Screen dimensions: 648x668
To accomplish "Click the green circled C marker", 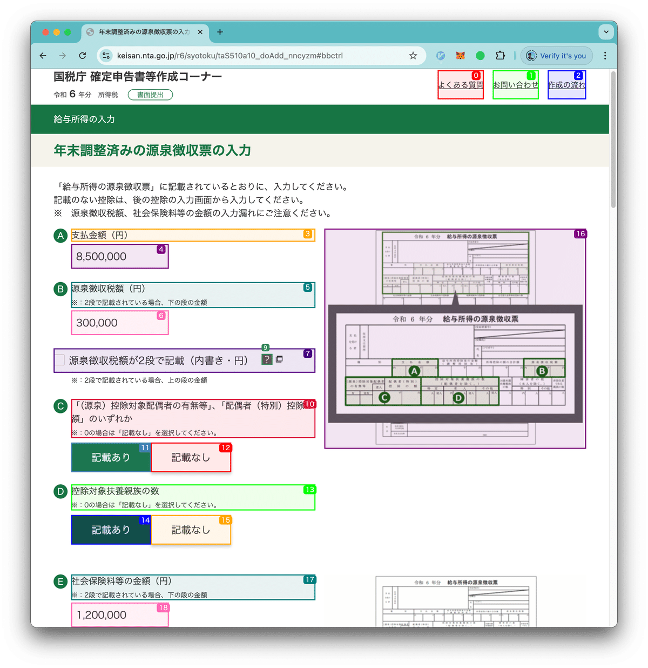I will pyautogui.click(x=60, y=406).
